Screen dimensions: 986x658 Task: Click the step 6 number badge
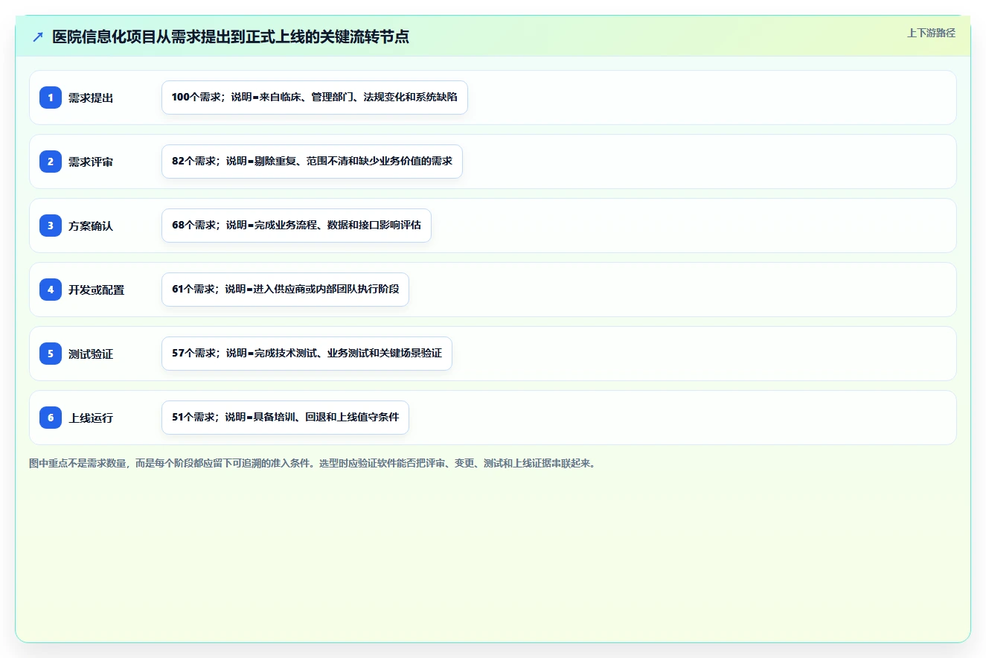point(51,418)
